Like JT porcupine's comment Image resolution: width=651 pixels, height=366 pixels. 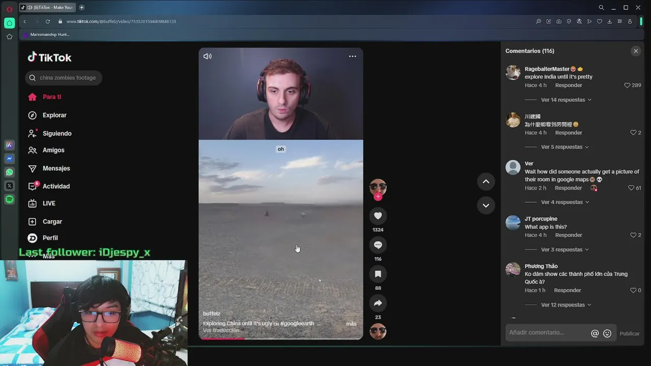[633, 235]
